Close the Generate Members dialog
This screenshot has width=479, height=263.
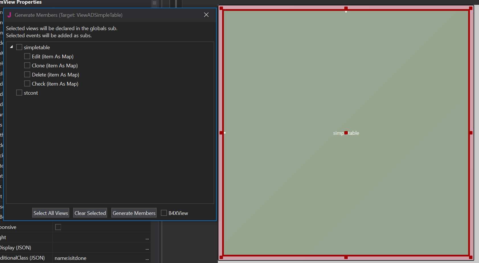(x=206, y=15)
